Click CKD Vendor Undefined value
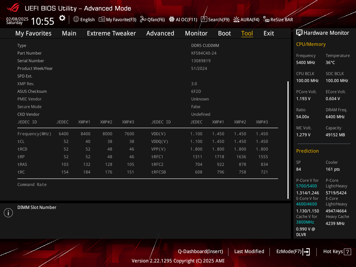This screenshot has height=267, width=356. pos(201,114)
